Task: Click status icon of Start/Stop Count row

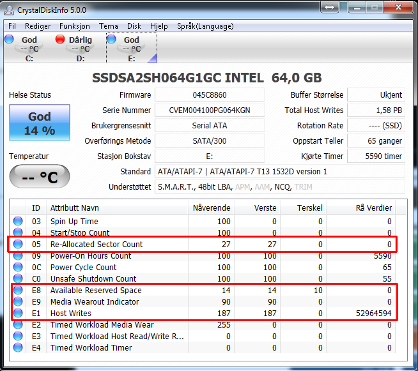Action: (18, 232)
